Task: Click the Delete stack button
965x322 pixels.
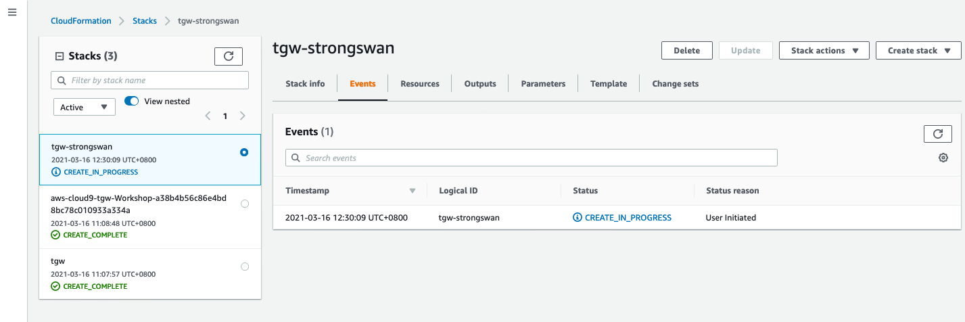Action: (686, 51)
